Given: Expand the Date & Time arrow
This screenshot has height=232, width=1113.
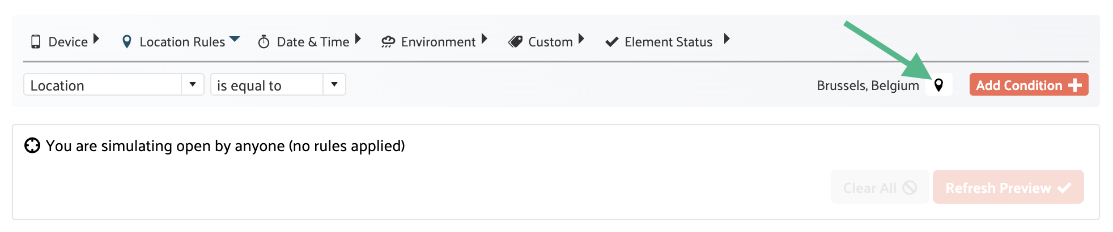Looking at the screenshot, I should point(358,39).
